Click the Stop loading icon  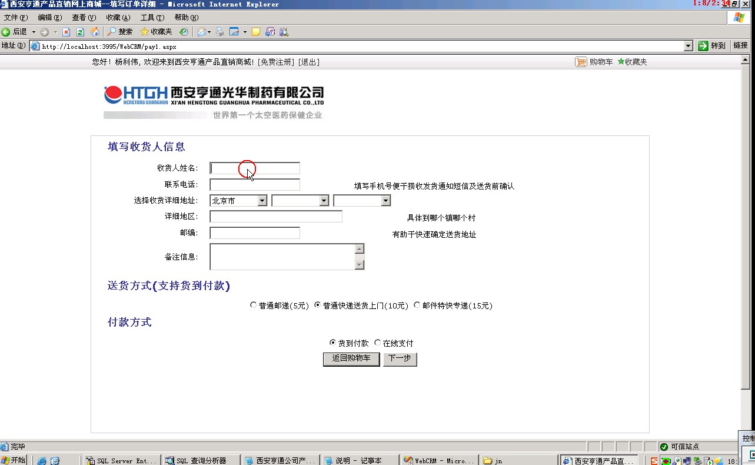click(66, 32)
